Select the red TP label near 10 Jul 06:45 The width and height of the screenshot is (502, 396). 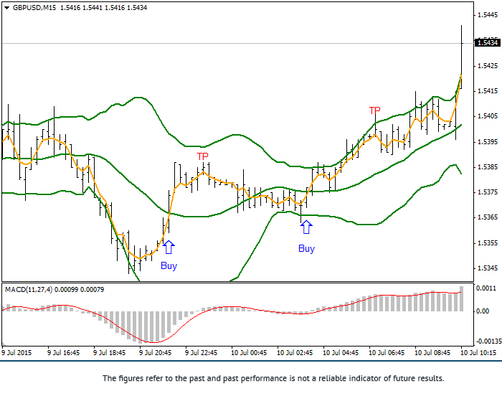coord(375,110)
